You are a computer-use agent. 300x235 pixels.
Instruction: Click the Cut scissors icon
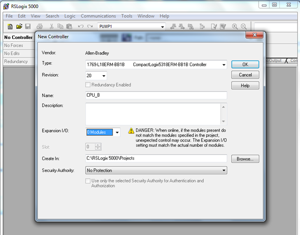[51, 26]
